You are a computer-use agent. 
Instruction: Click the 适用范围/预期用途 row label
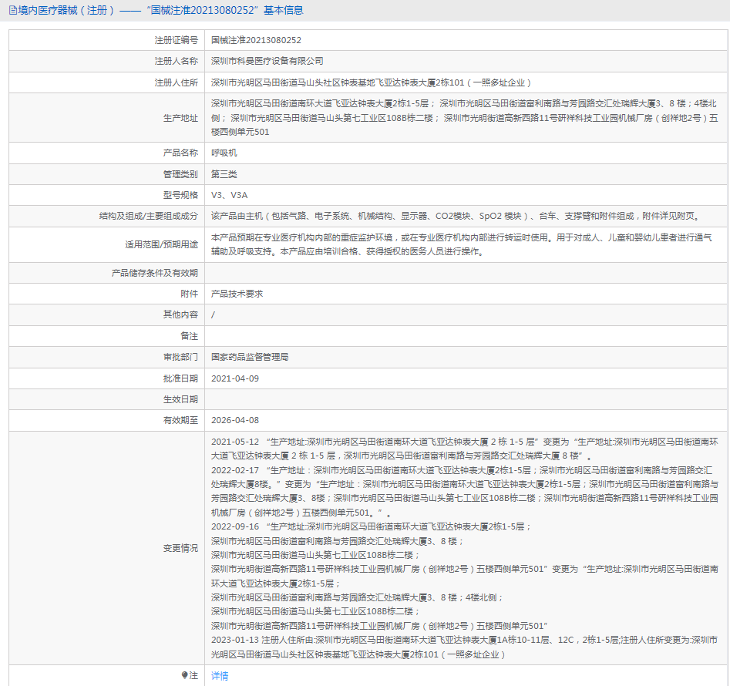click(161, 244)
